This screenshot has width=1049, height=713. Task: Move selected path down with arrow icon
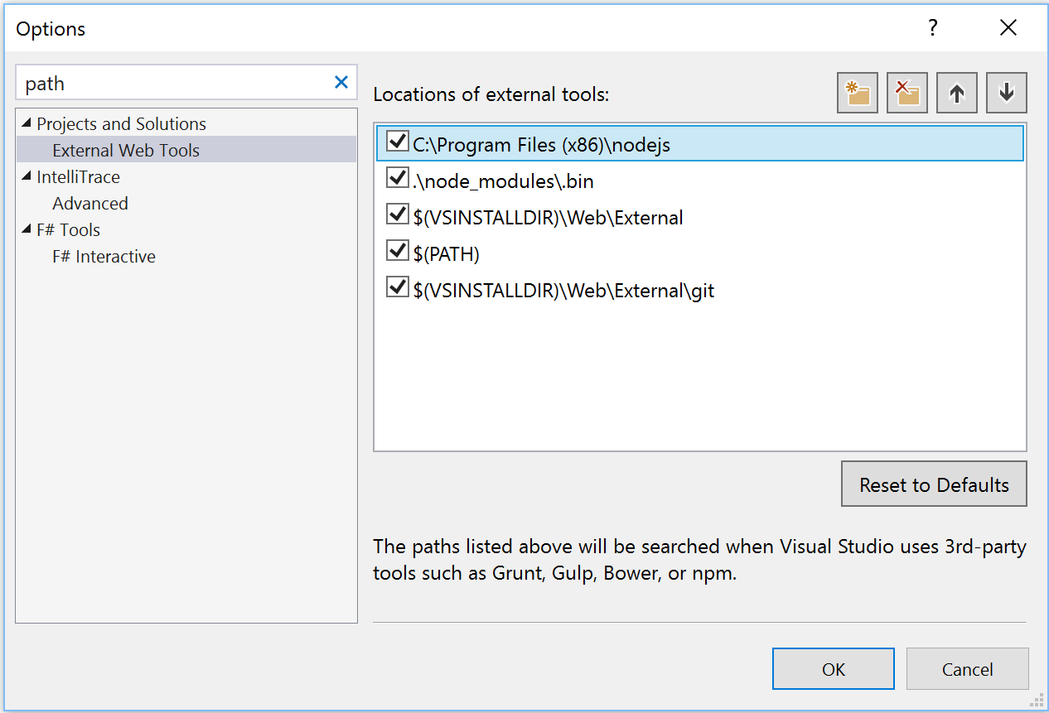tap(1007, 94)
